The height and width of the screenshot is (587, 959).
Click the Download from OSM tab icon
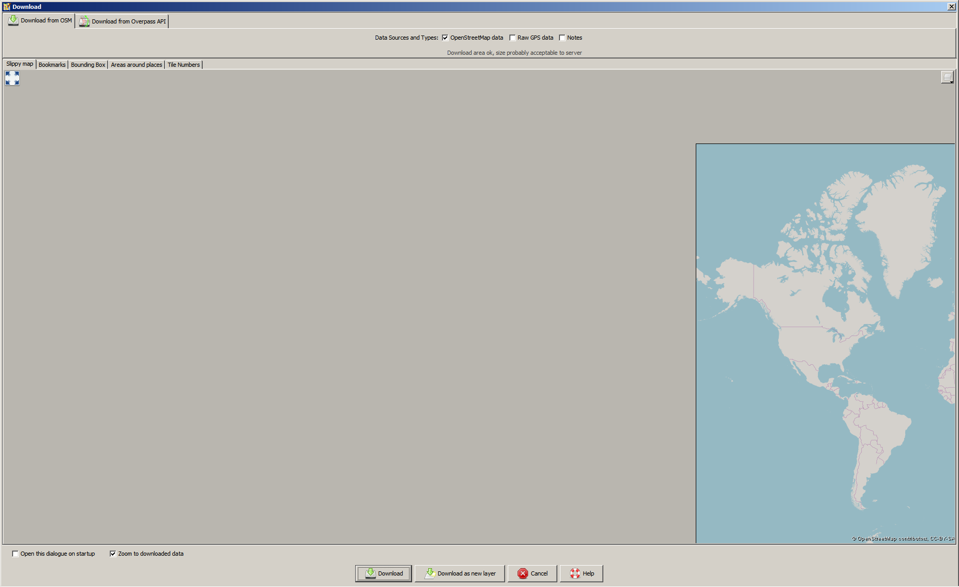(x=13, y=21)
